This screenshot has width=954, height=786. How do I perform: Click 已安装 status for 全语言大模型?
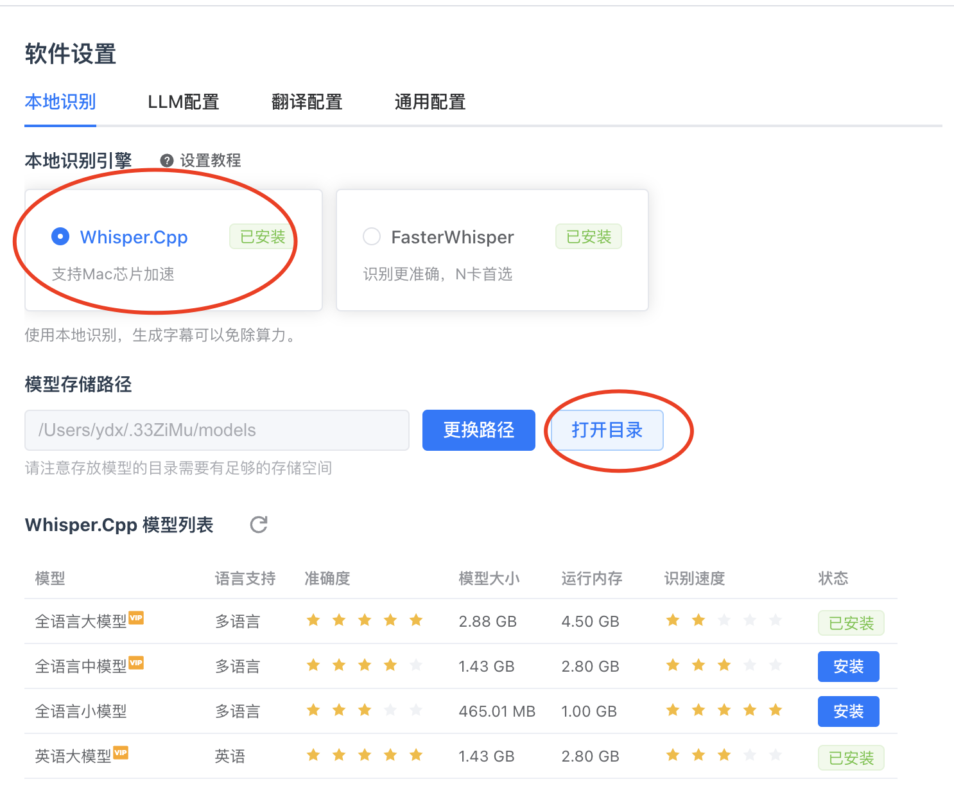point(851,623)
